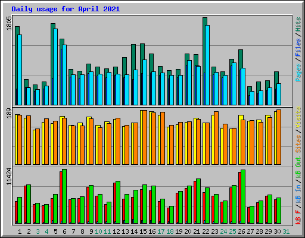Click the green weekend day "4" label
Image resolution: width=305 pixels, height=238 pixels.
(46, 231)
